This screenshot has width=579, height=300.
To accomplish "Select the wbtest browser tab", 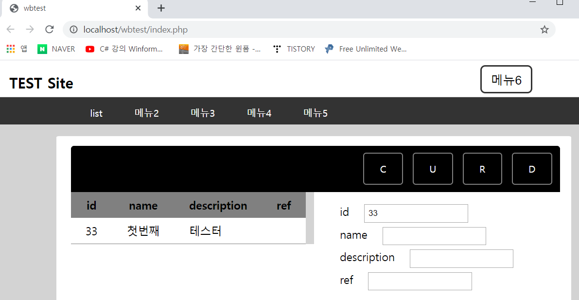I will click(x=74, y=8).
